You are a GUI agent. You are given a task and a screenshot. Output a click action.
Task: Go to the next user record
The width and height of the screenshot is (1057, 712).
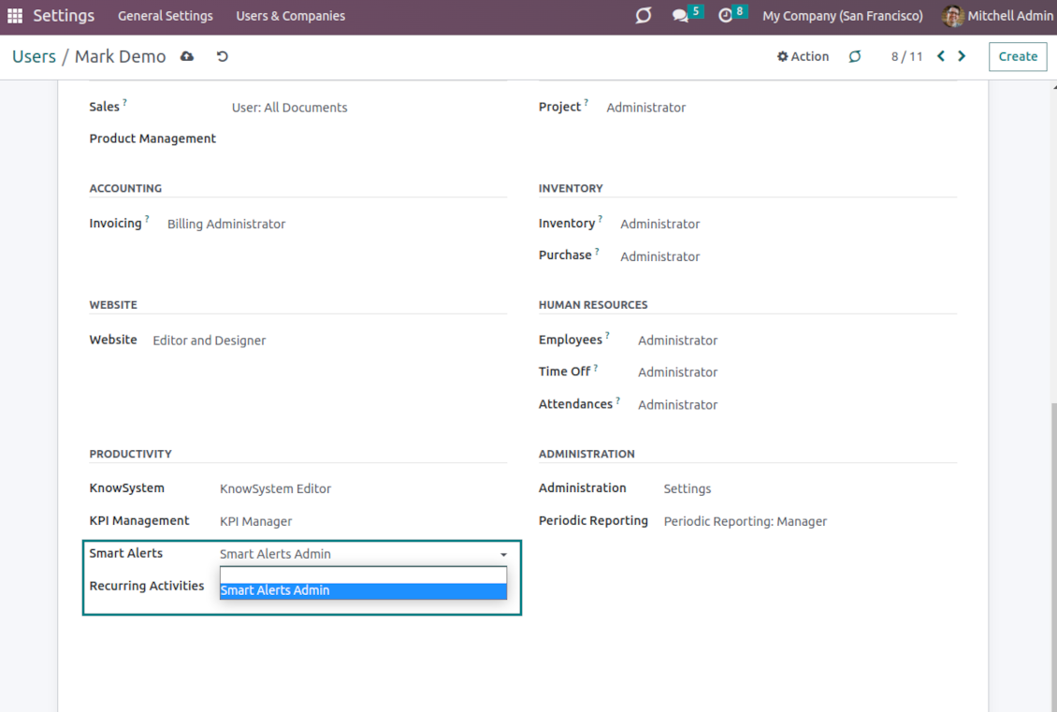tap(962, 56)
